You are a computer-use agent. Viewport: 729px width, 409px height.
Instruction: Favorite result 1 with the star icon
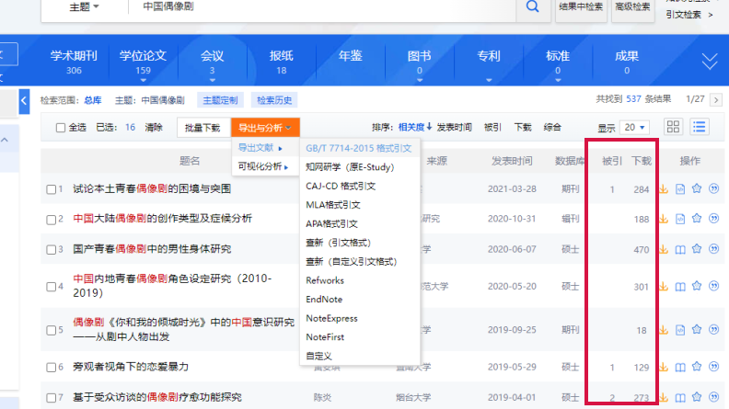coord(697,188)
